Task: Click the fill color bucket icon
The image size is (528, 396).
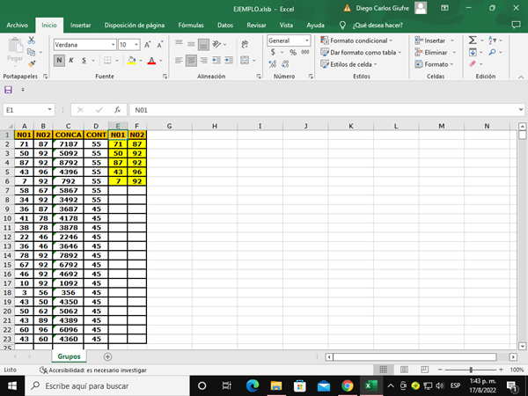Action: pyautogui.click(x=131, y=61)
